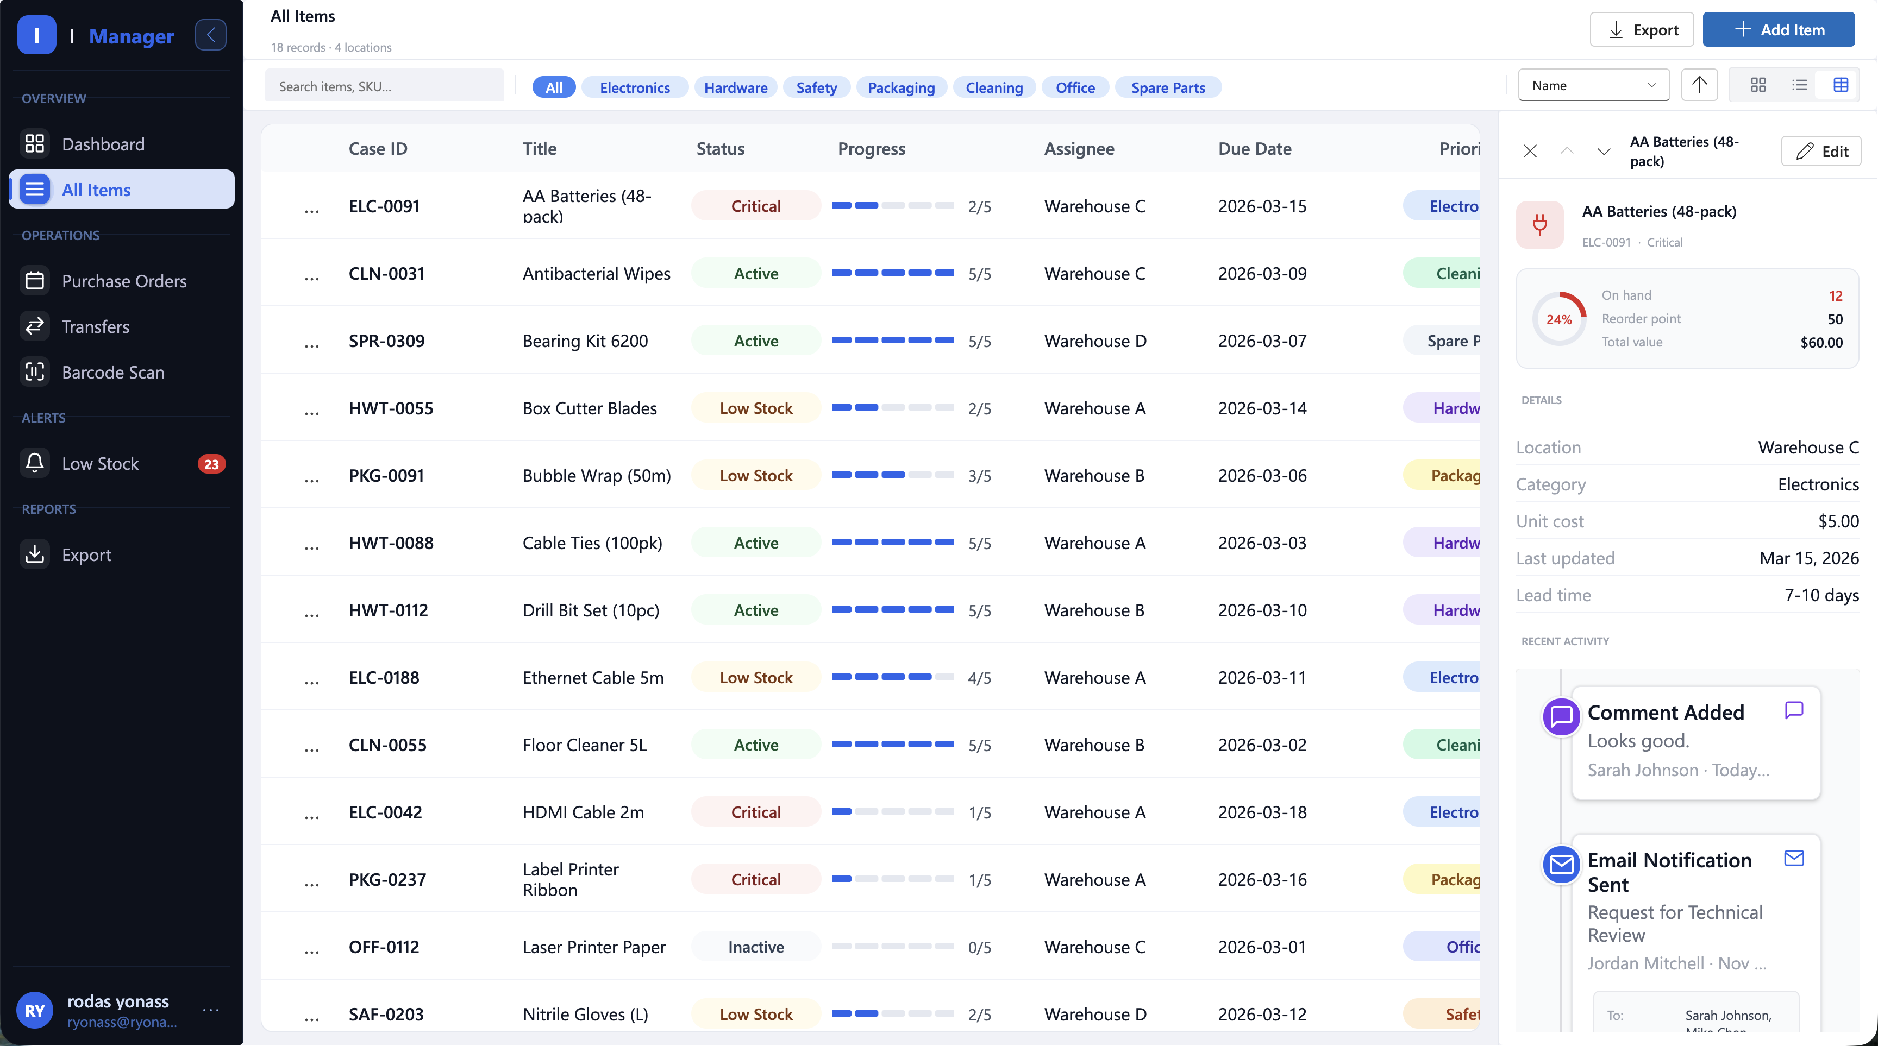Select All Items in the sidebar

coord(122,190)
